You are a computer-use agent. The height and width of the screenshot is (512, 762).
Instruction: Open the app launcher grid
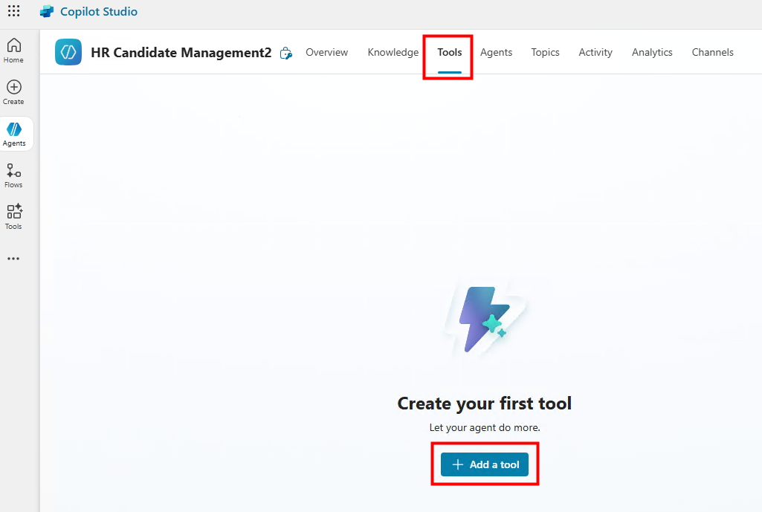point(13,11)
